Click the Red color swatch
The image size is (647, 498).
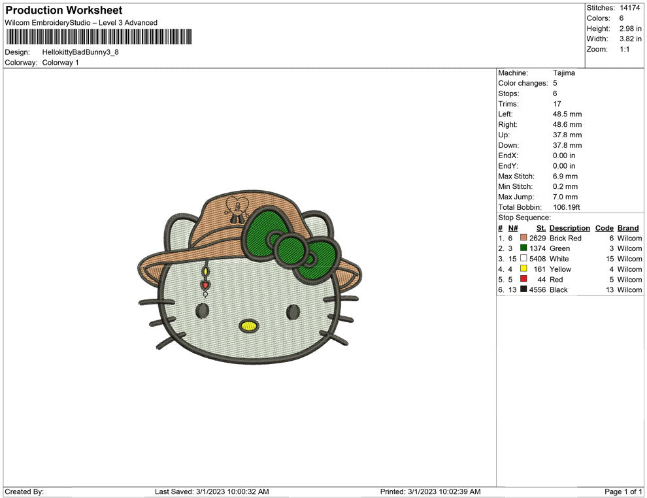point(522,280)
